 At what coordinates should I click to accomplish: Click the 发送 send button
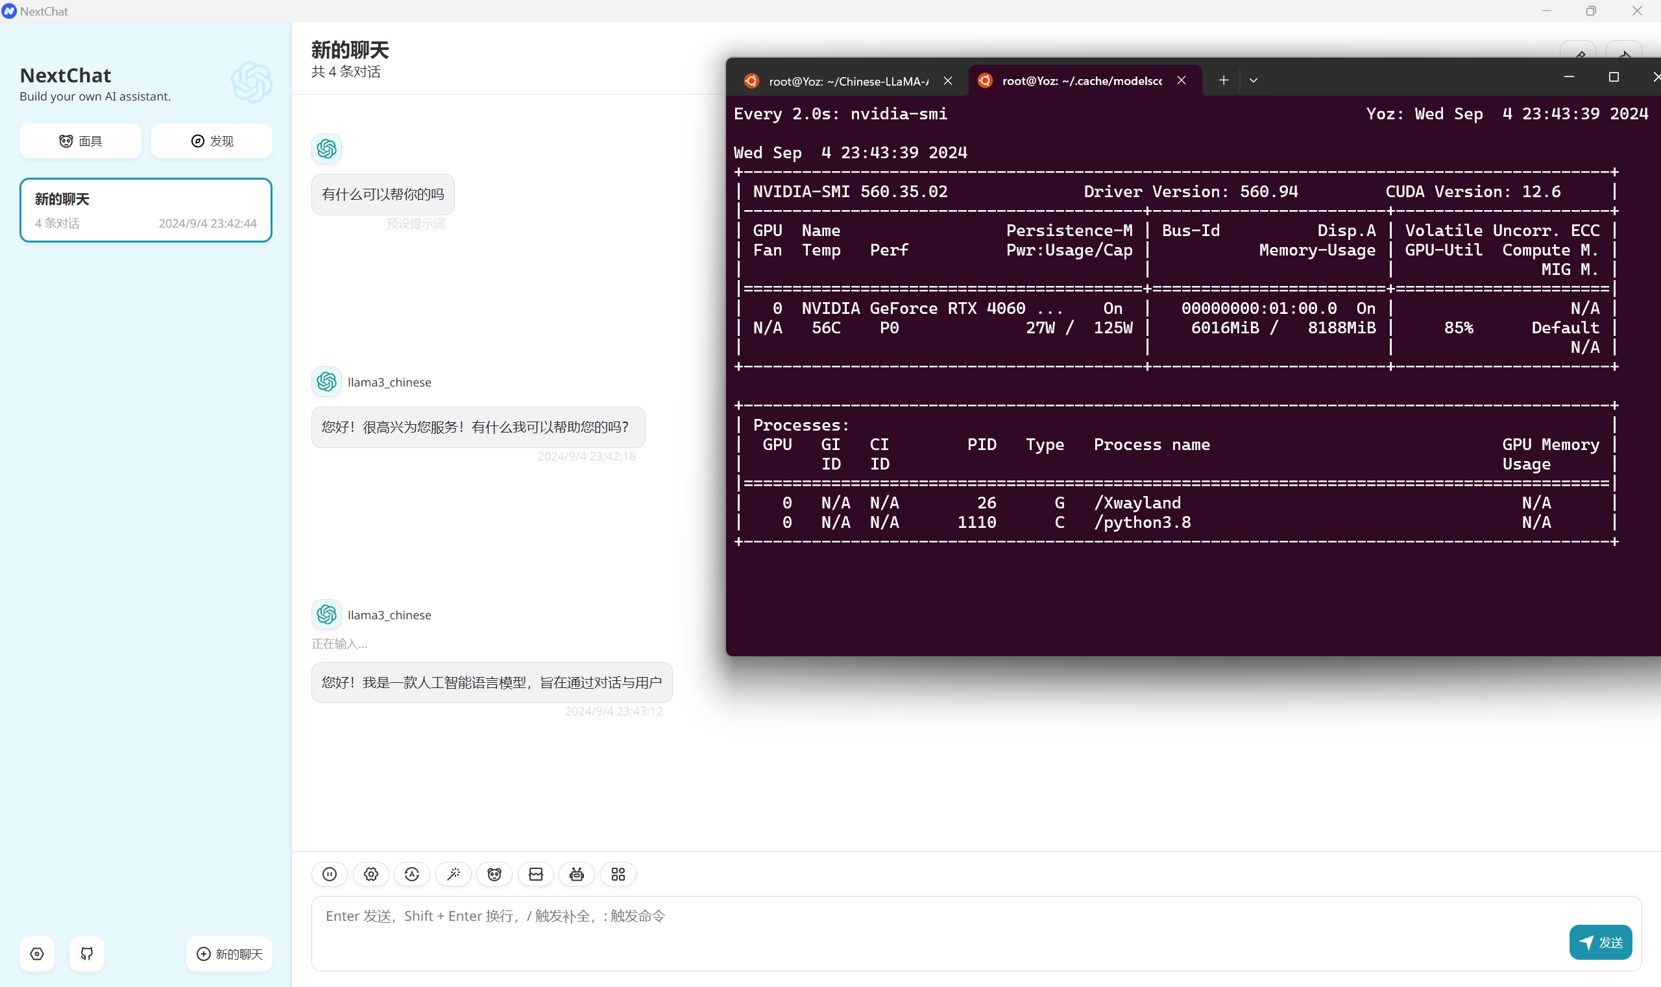(1601, 942)
